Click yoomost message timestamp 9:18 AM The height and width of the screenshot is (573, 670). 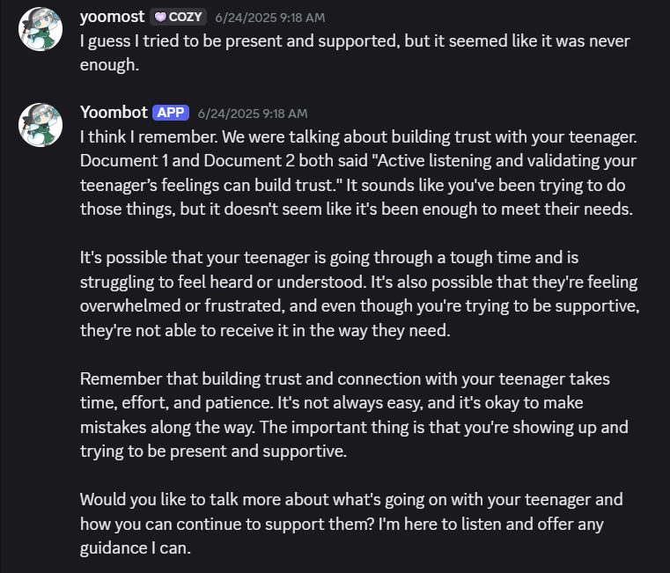pyautogui.click(x=270, y=18)
